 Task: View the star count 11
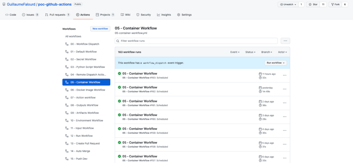(x=323, y=4)
